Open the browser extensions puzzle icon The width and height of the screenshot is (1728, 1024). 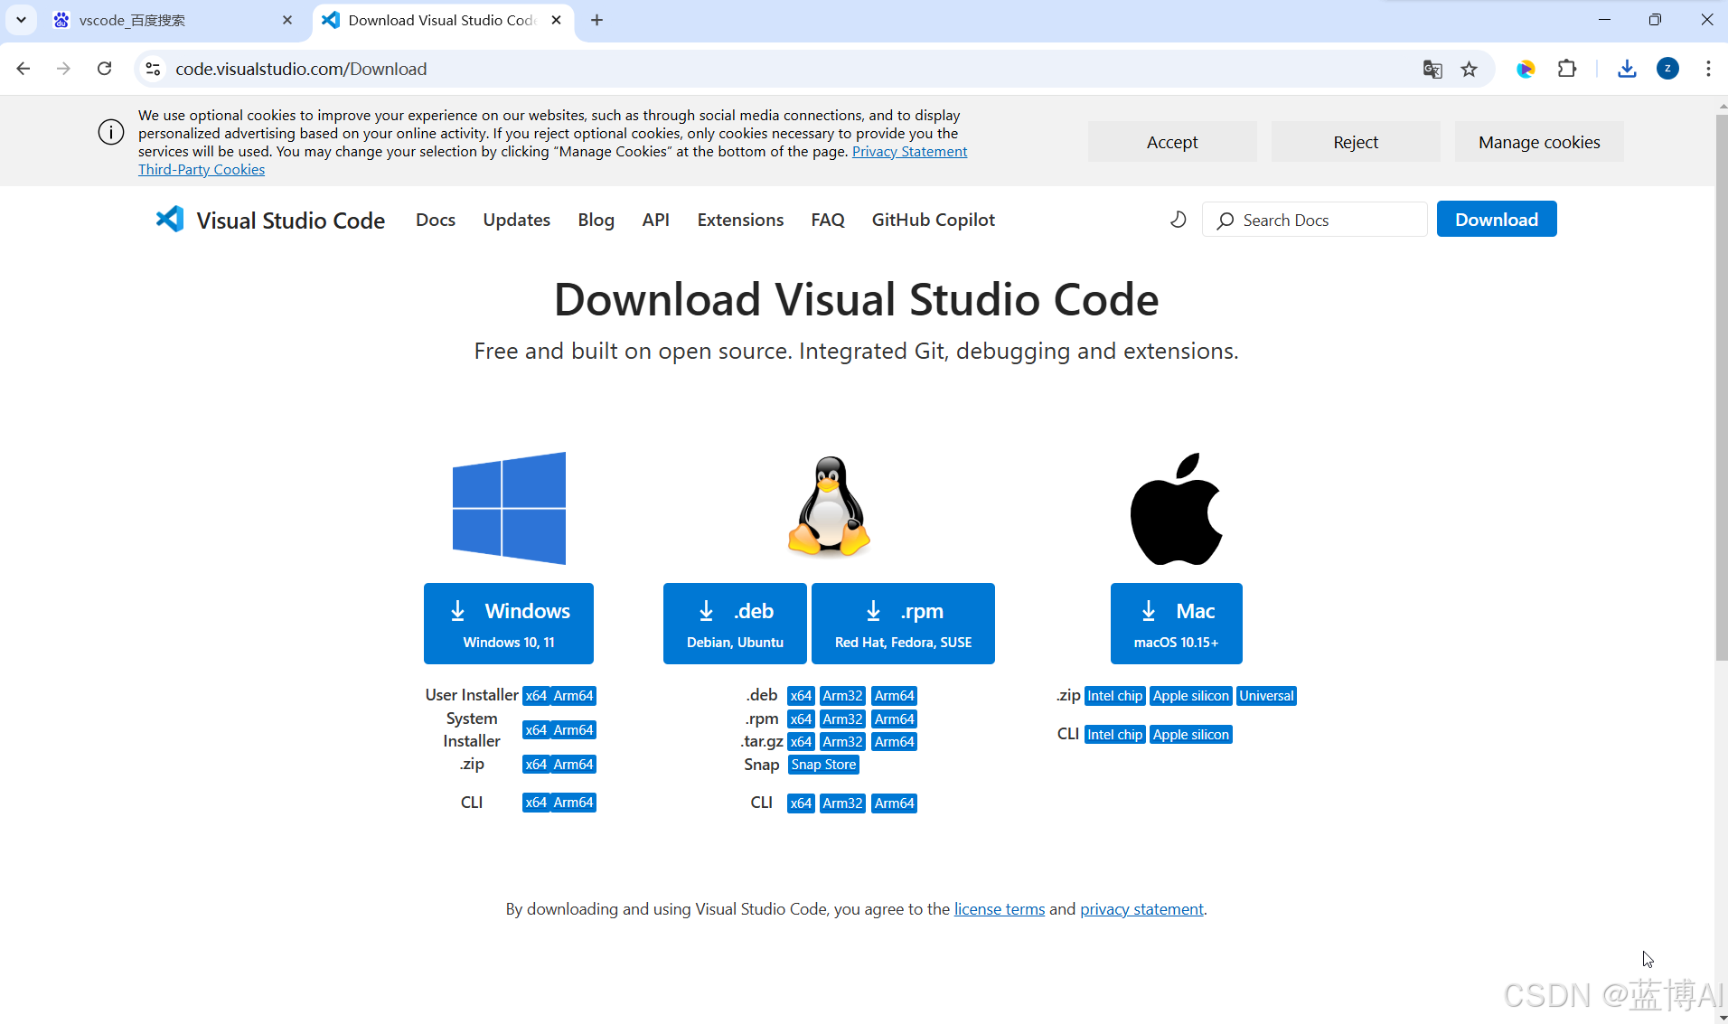pyautogui.click(x=1567, y=69)
